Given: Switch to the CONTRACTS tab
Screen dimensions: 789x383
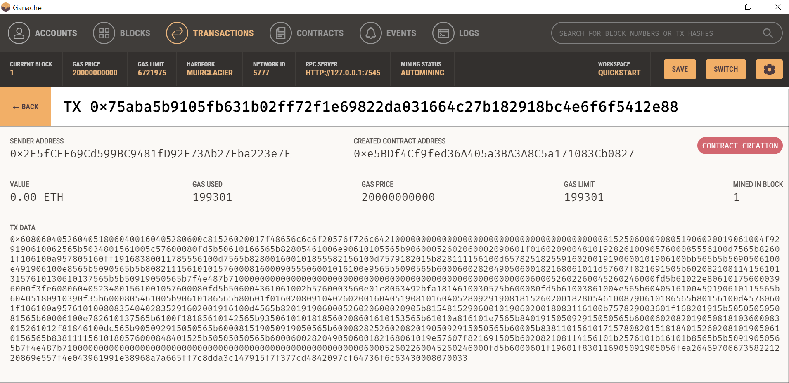Looking at the screenshot, I should (x=320, y=33).
